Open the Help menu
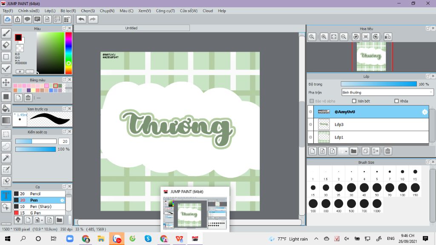436x245 pixels. [x=222, y=11]
